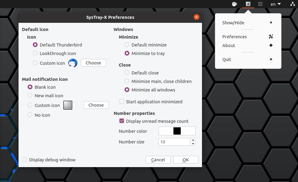Click the SysTray-X unread count tray icon
This screenshot has height=182, width=298.
pos(248,4)
